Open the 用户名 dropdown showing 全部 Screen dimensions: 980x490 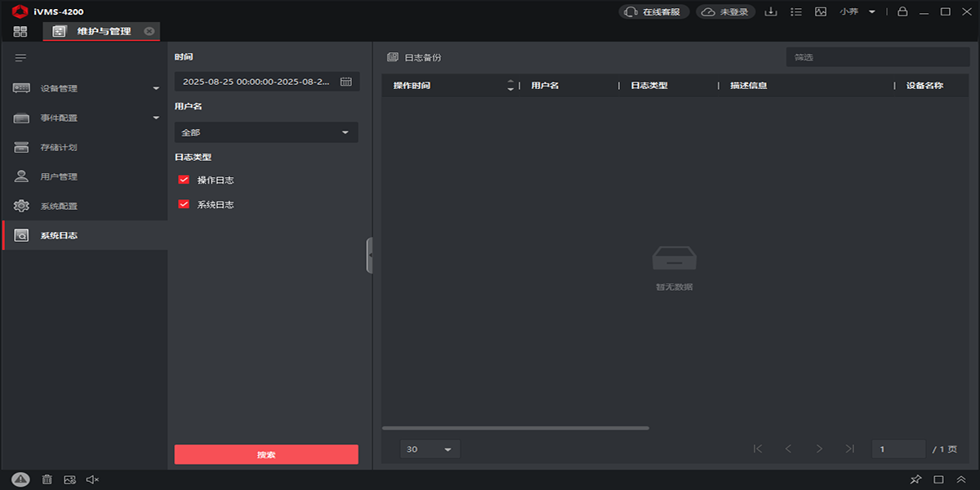266,132
